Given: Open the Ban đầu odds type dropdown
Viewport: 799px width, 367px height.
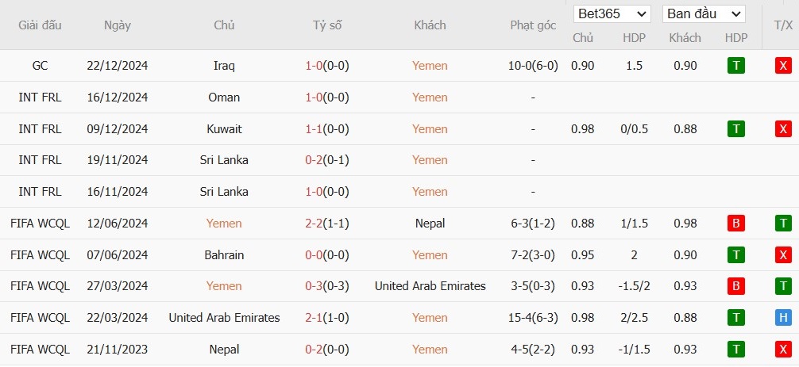Looking at the screenshot, I should pos(704,13).
